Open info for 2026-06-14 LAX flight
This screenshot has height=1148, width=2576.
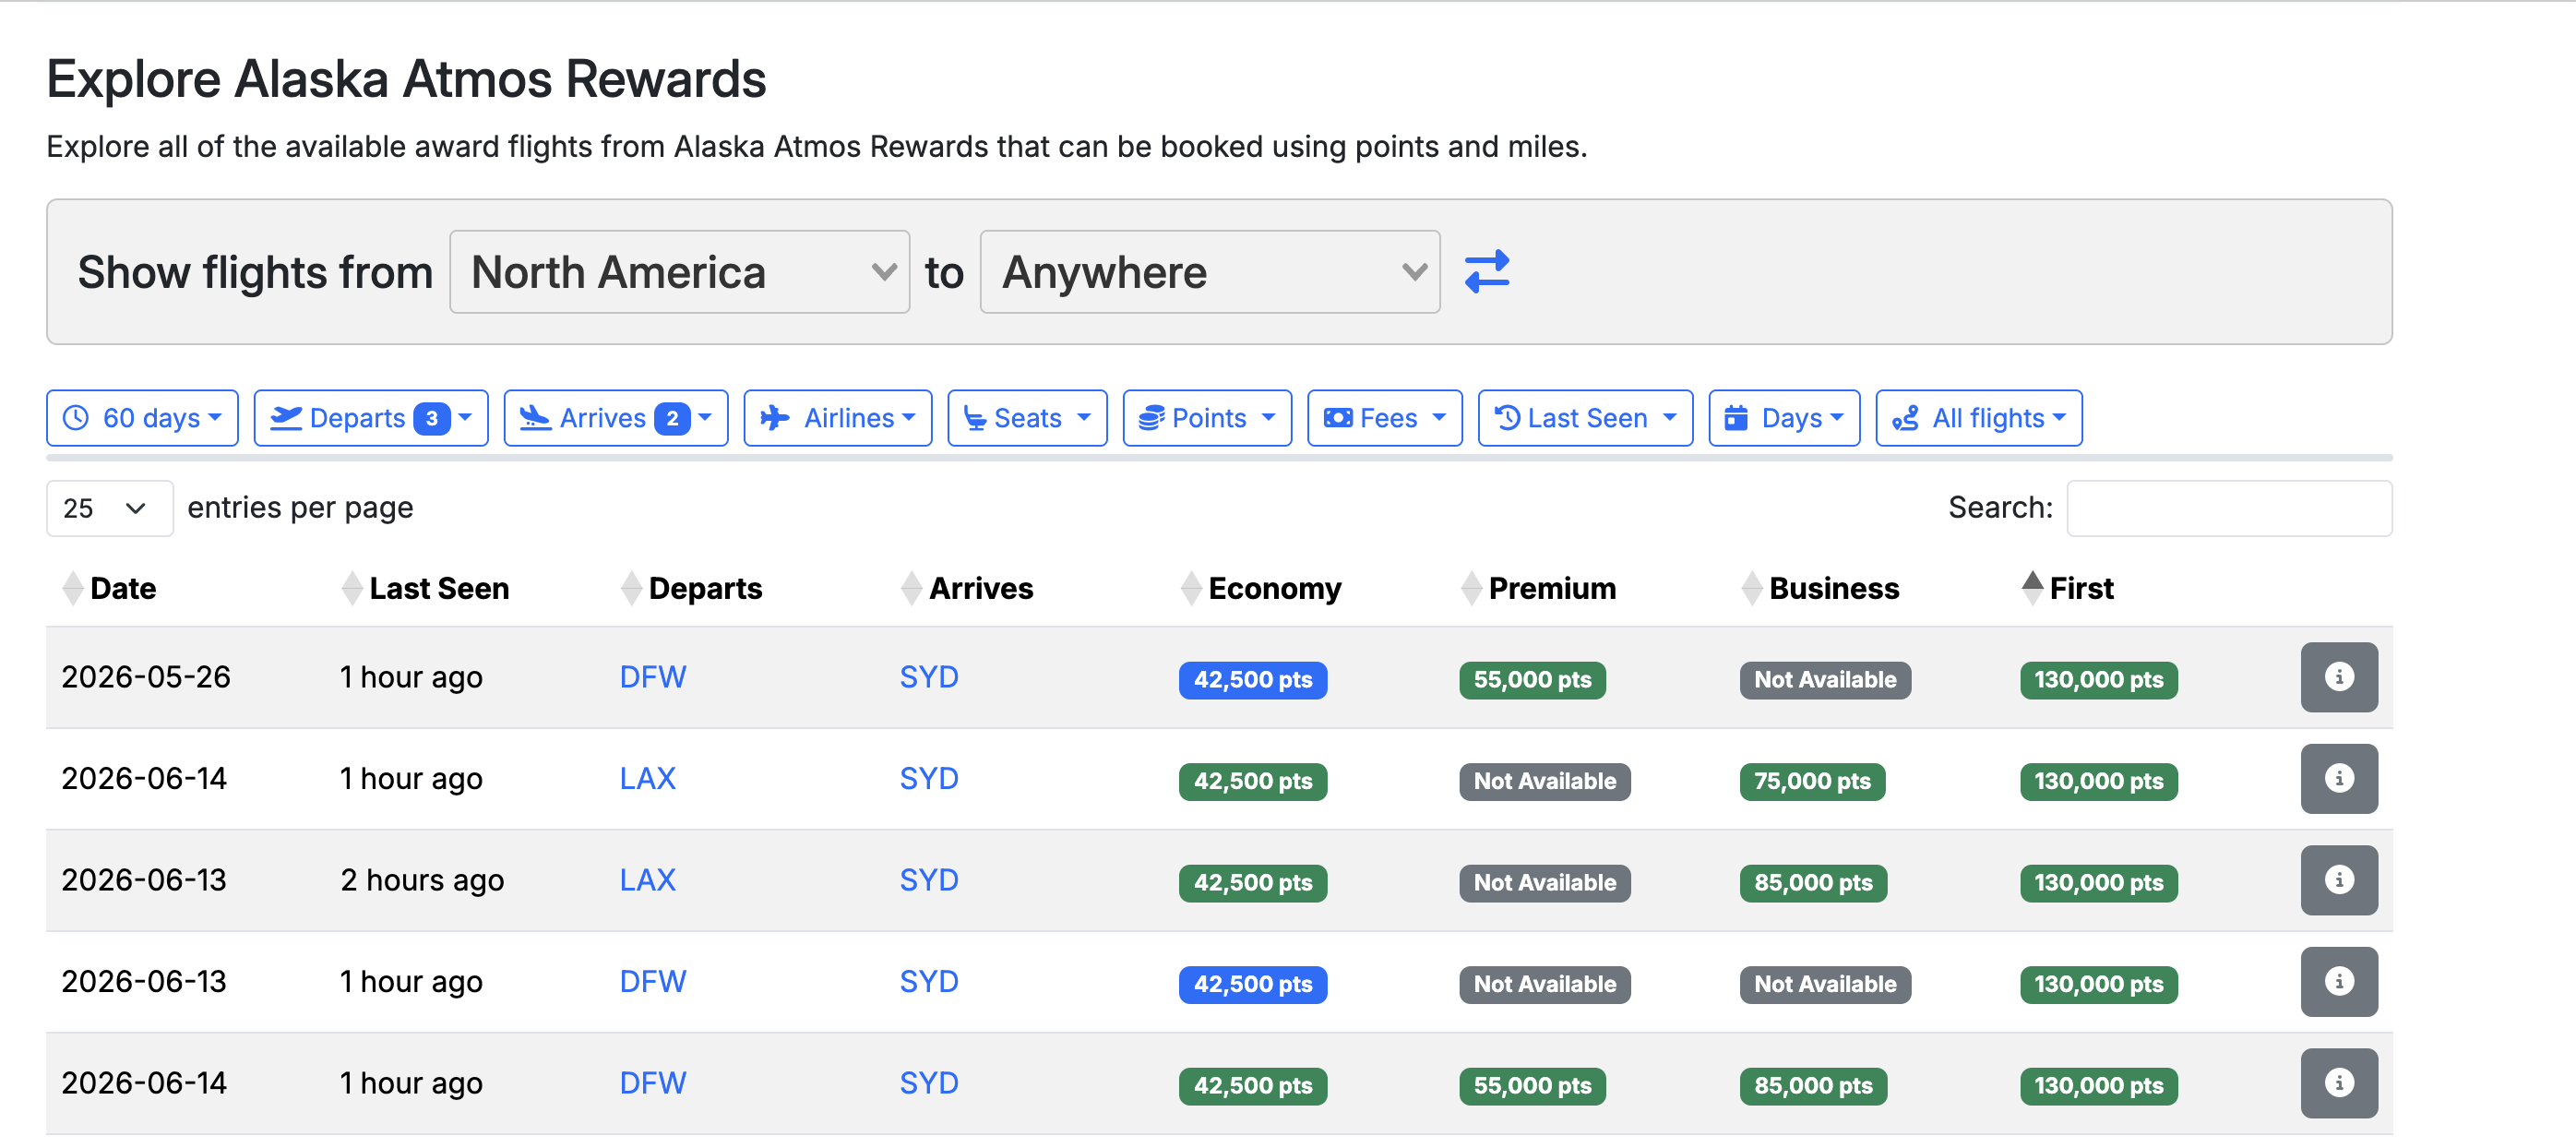2338,779
